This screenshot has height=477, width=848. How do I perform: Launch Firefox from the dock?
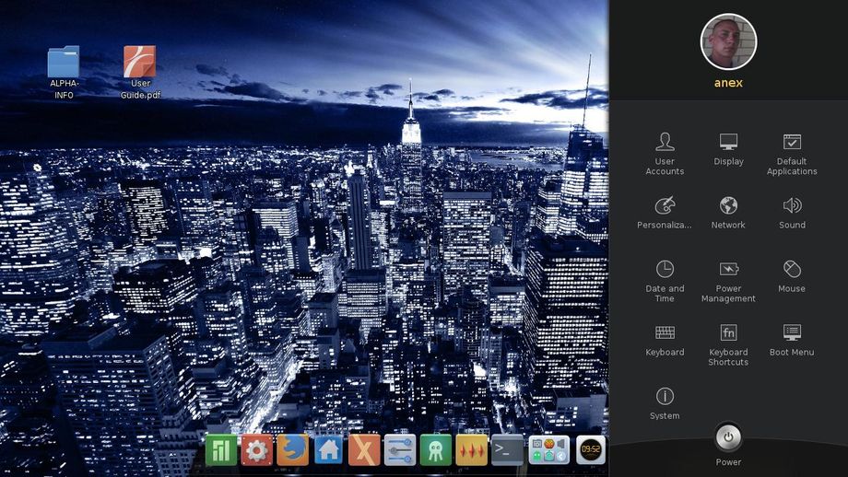click(x=292, y=449)
